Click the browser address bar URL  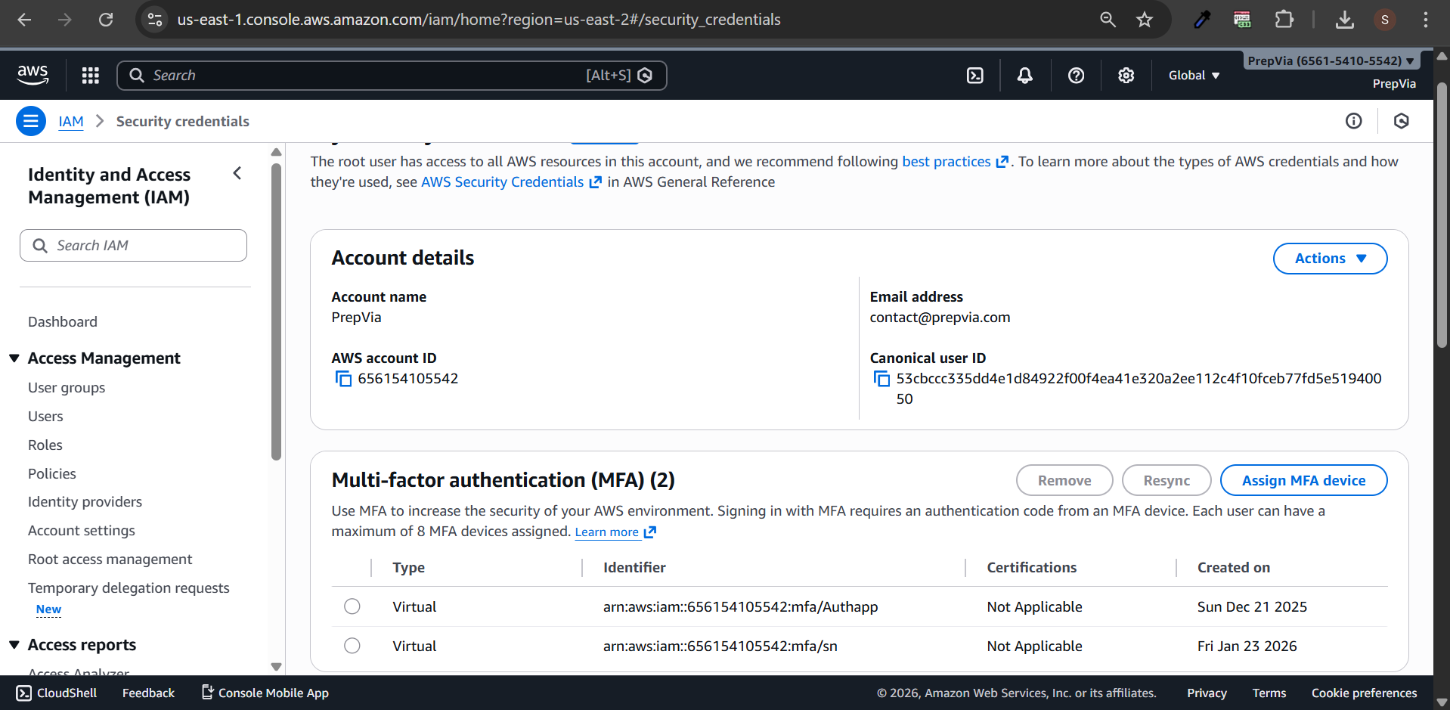point(479,20)
